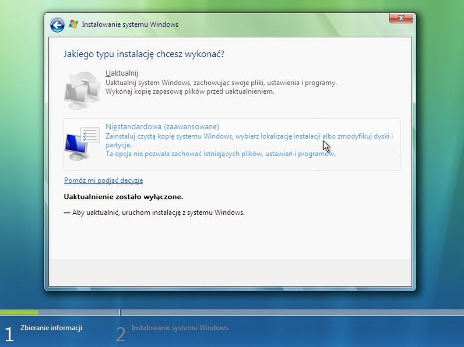The height and width of the screenshot is (347, 464).
Task: Click 'Instalowanie systemu Windows' window title
Action: (x=130, y=24)
